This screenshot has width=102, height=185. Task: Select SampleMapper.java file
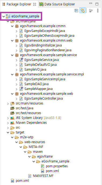pos(38,89)
